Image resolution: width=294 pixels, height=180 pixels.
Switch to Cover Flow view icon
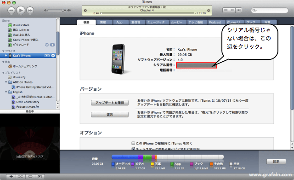tap(238, 10)
